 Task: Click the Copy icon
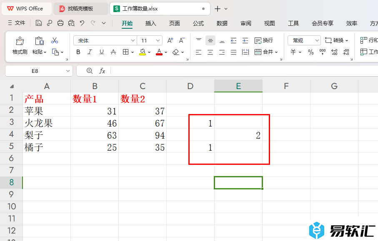pyautogui.click(x=55, y=52)
